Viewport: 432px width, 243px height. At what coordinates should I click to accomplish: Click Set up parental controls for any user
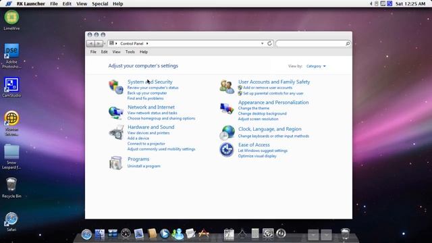click(x=273, y=93)
